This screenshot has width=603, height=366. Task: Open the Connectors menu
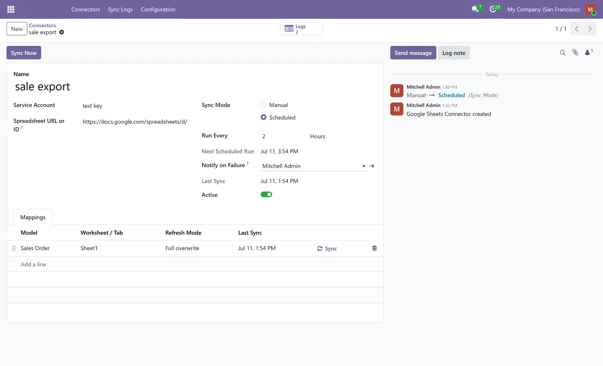tap(86, 9)
